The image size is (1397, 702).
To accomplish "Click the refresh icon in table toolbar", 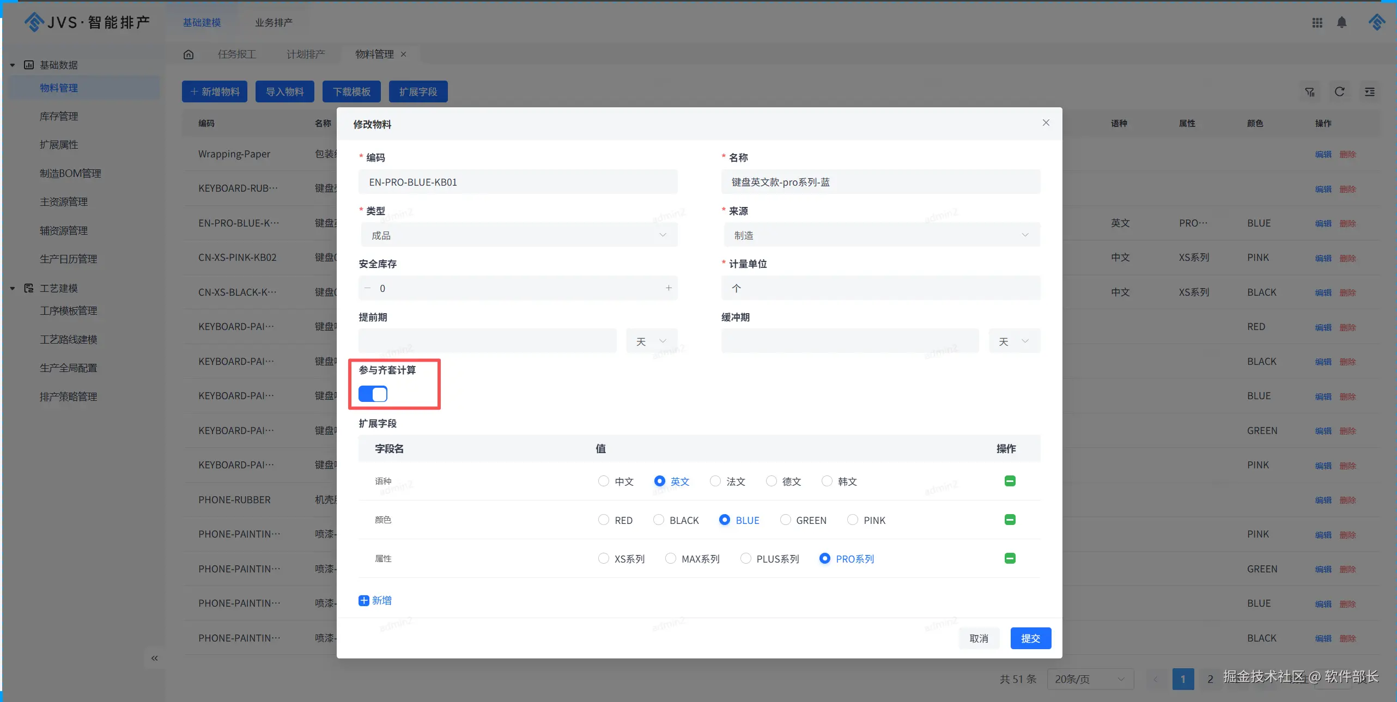I will tap(1339, 92).
